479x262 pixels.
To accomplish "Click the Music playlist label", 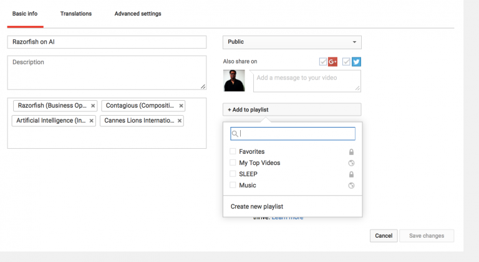I will pyautogui.click(x=248, y=185).
